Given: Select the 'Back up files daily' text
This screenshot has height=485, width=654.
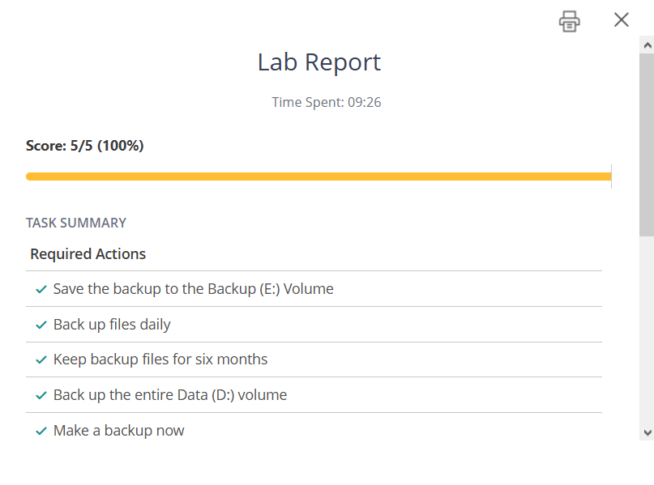Looking at the screenshot, I should click(112, 325).
